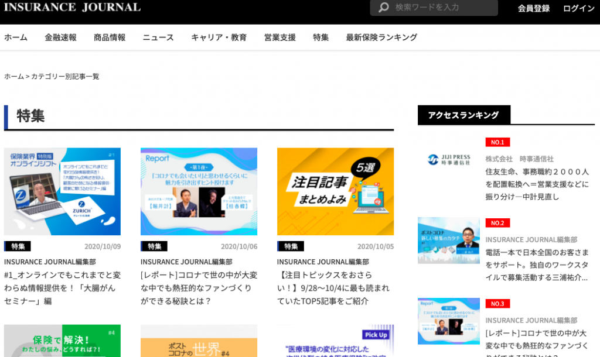Open 最新保険ランキング in the navigation bar
The width and height of the screenshot is (600, 357).
381,37
